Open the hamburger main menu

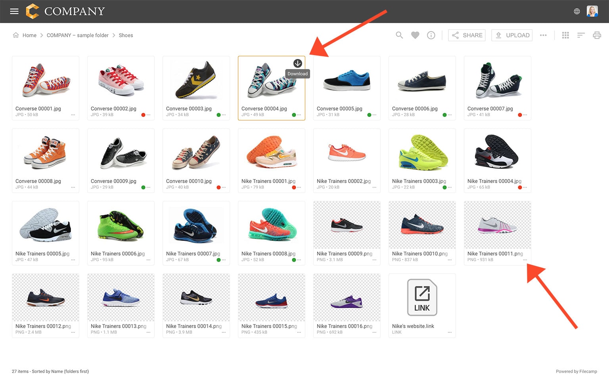14,11
